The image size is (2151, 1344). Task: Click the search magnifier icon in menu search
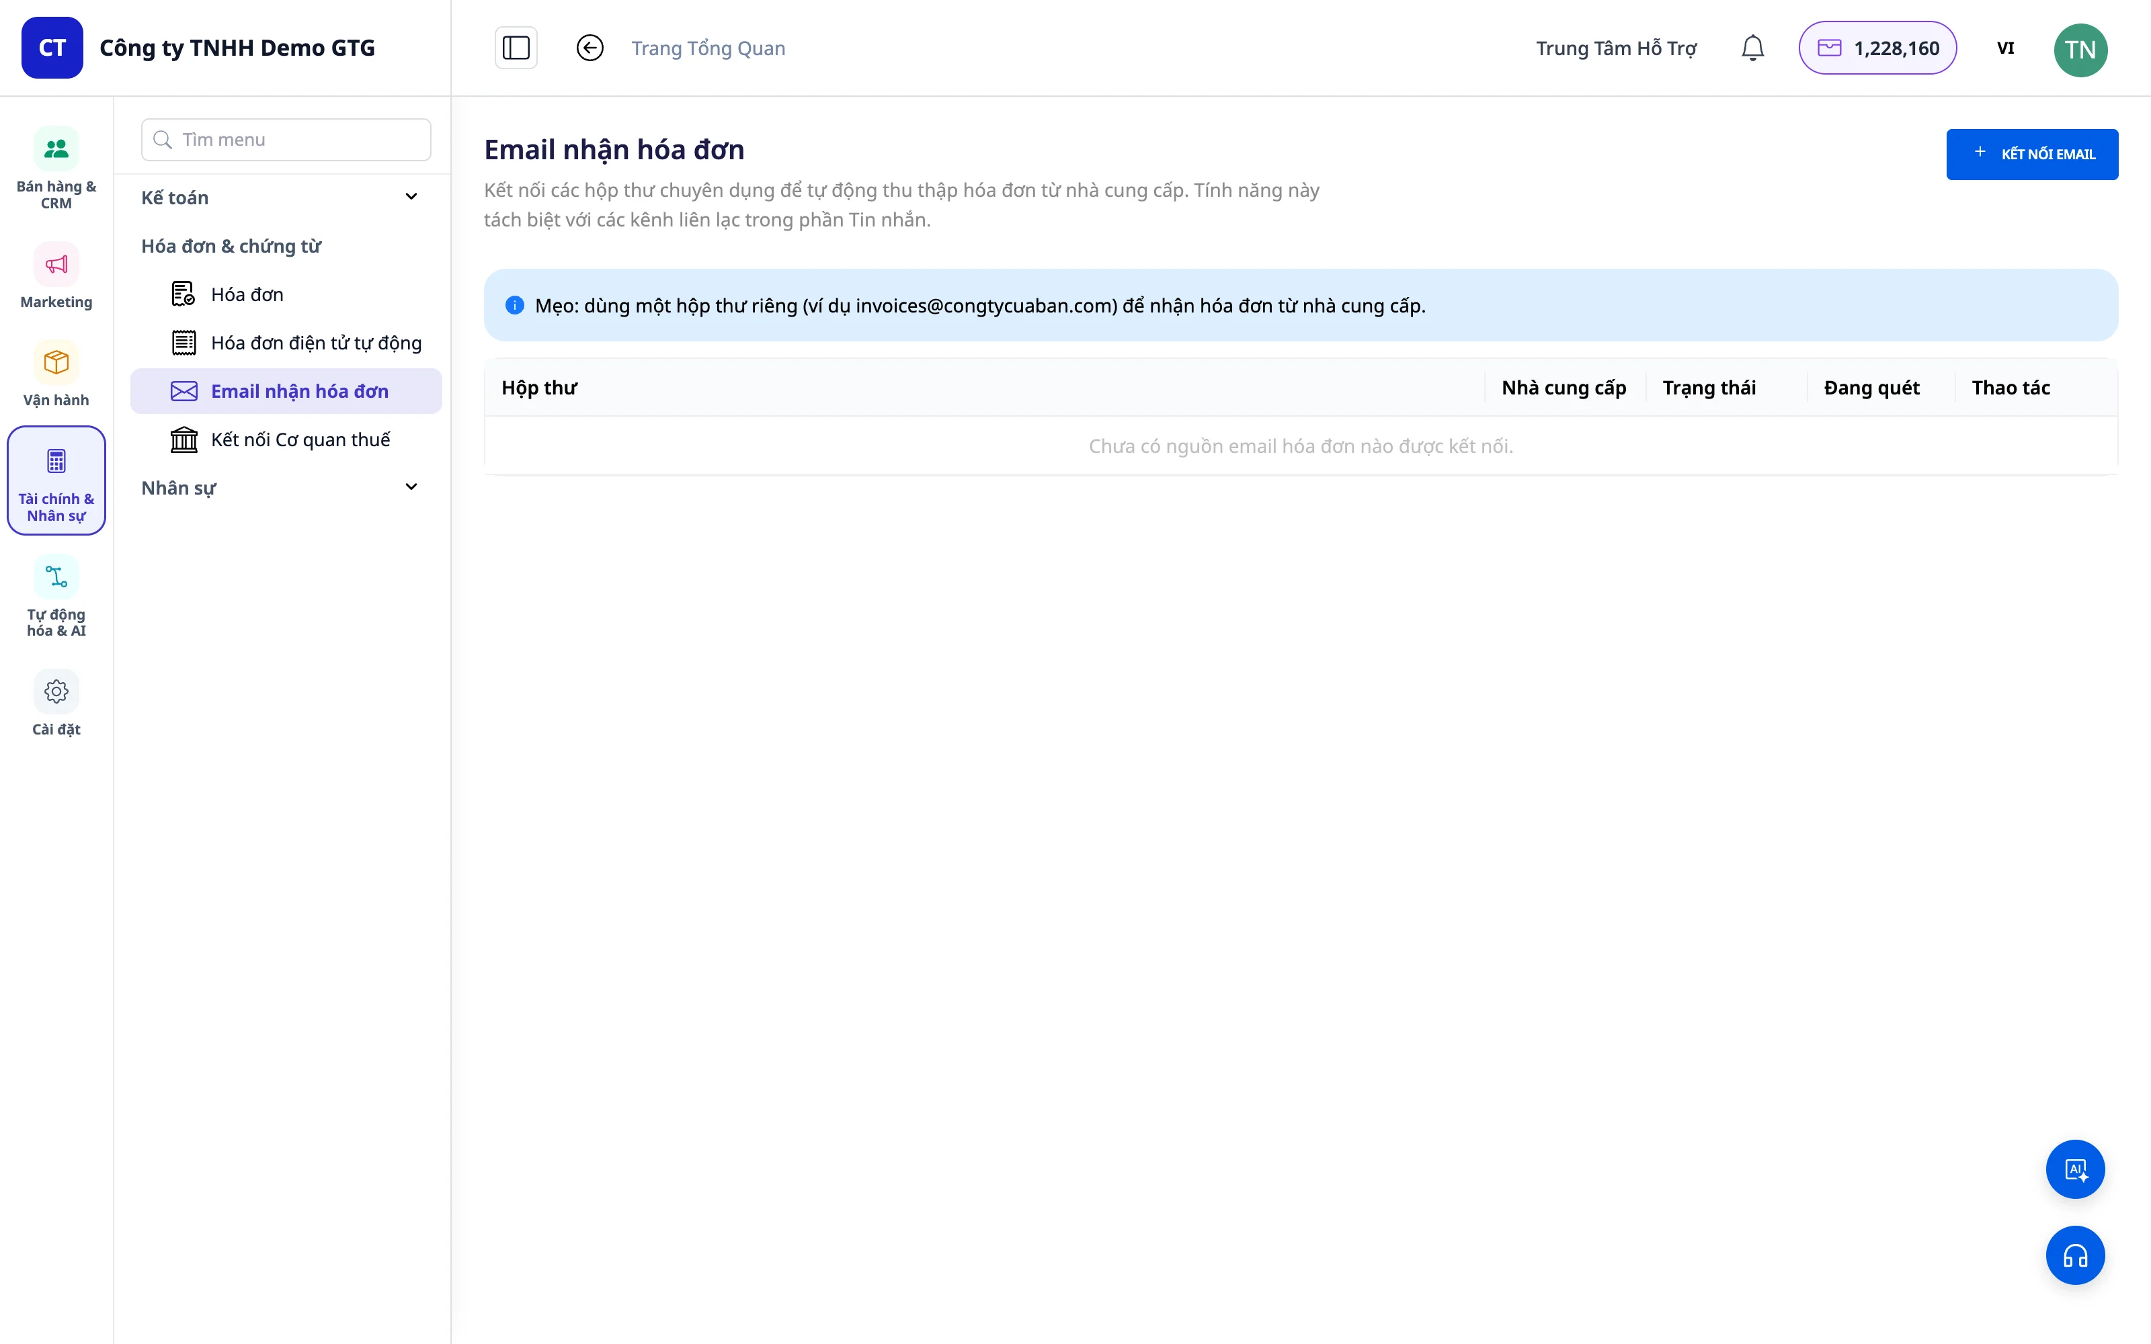pos(163,140)
